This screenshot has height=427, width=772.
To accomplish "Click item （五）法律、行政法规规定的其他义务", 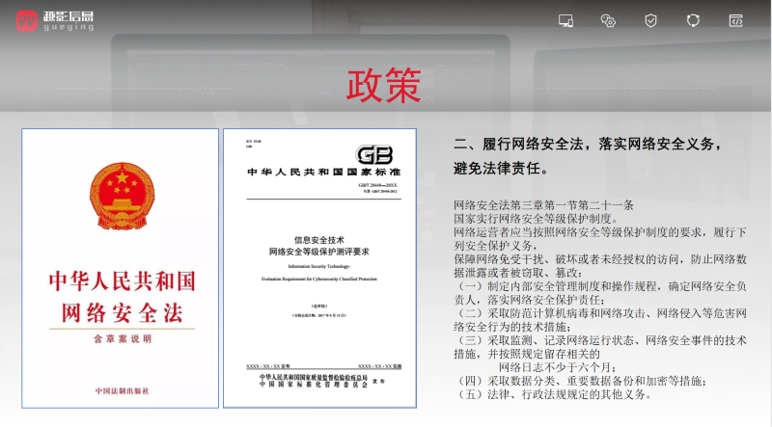I will tap(554, 394).
